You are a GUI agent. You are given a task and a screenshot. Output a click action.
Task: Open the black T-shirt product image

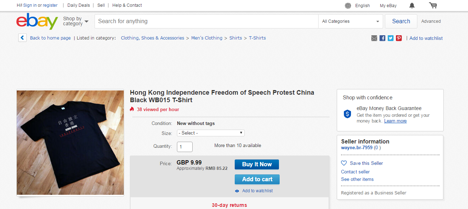70,142
